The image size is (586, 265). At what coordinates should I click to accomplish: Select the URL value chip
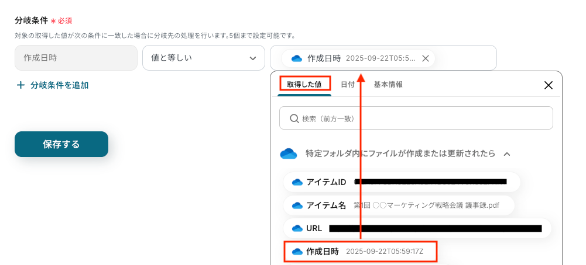417,228
